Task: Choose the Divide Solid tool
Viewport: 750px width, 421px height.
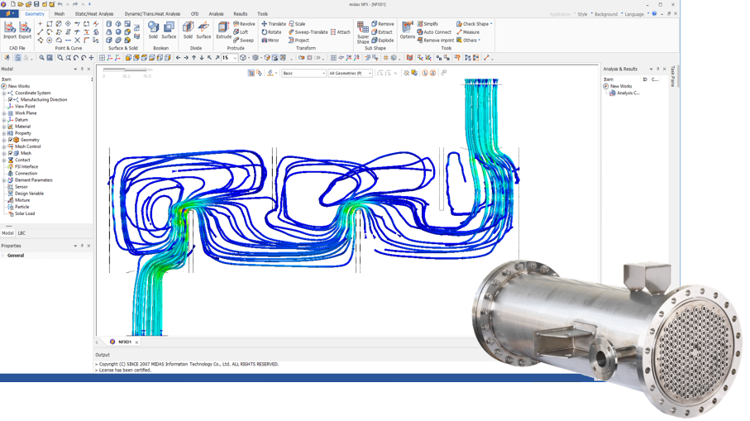Action: pos(188,30)
